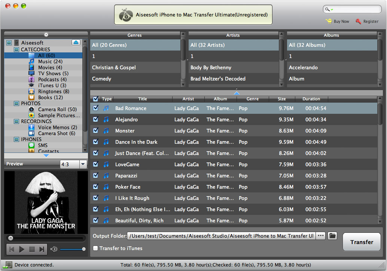
Task: Click the Play button in preview player
Action: (x=22, y=249)
